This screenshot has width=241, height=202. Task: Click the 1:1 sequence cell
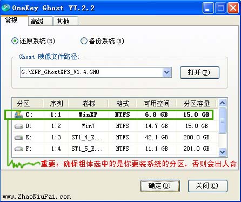[56, 115]
